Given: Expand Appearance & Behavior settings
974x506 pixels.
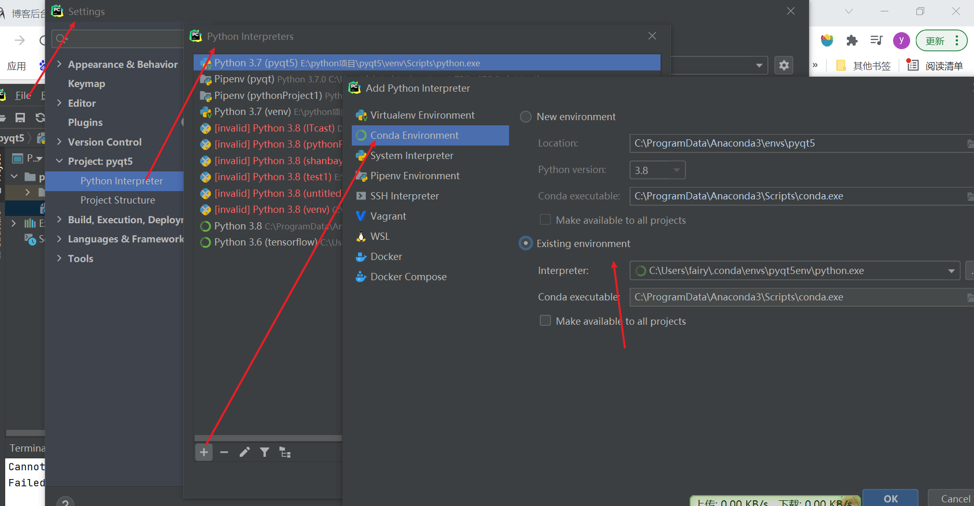Looking at the screenshot, I should coord(59,64).
